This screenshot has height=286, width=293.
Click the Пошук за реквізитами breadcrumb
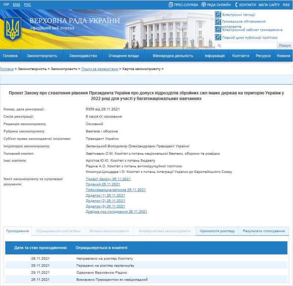pyautogui.click(x=100, y=69)
